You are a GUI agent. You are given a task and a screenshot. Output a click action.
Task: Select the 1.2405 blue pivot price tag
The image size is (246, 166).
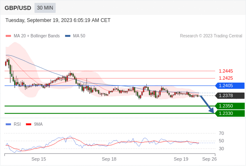[230, 86]
